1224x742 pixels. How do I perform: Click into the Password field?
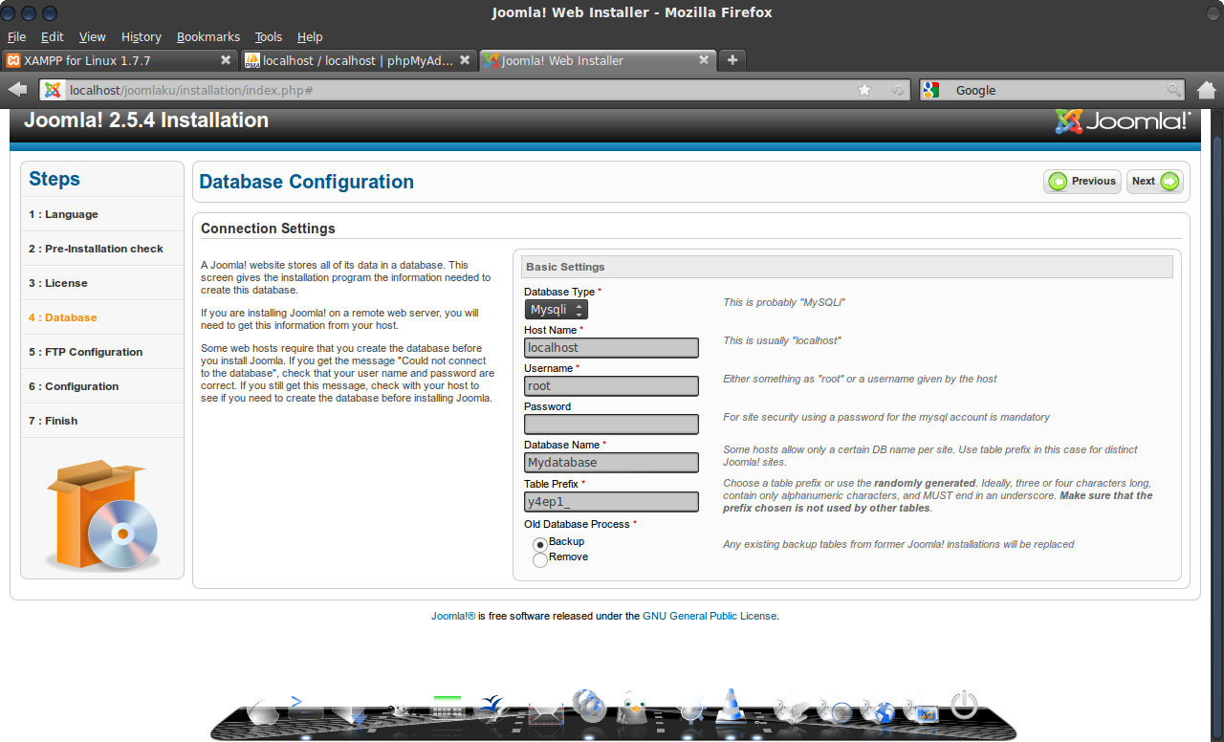(611, 425)
